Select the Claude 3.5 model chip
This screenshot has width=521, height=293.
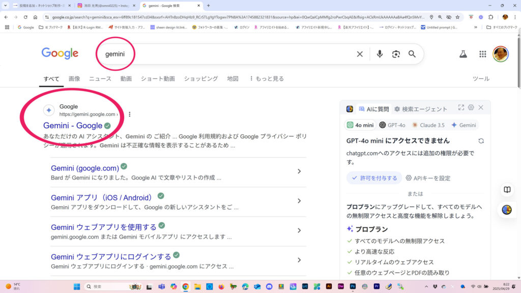click(428, 125)
